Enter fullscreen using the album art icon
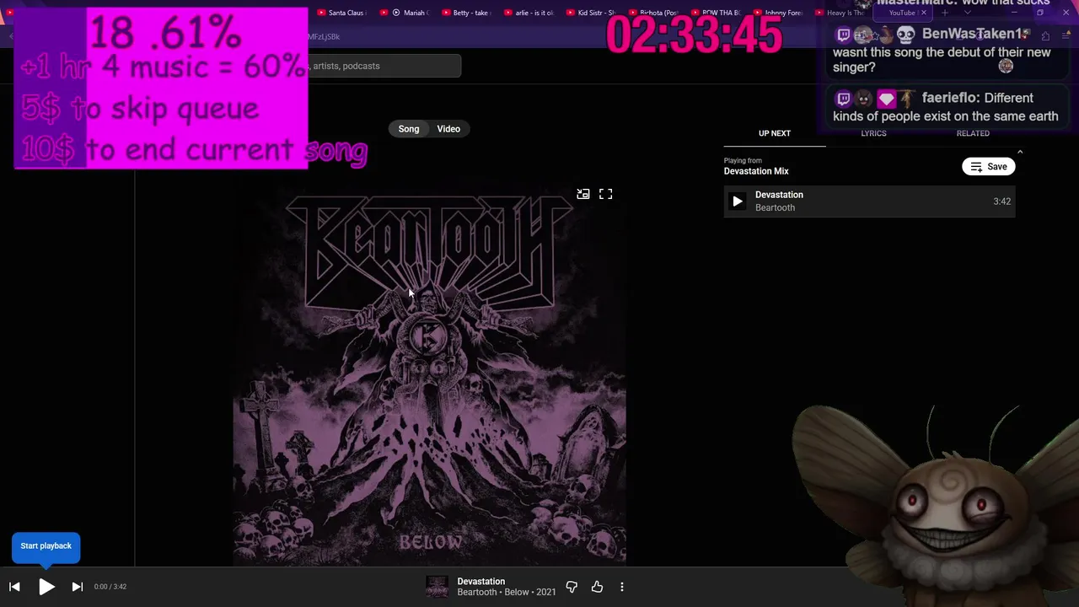Viewport: 1079px width, 607px height. coord(605,194)
